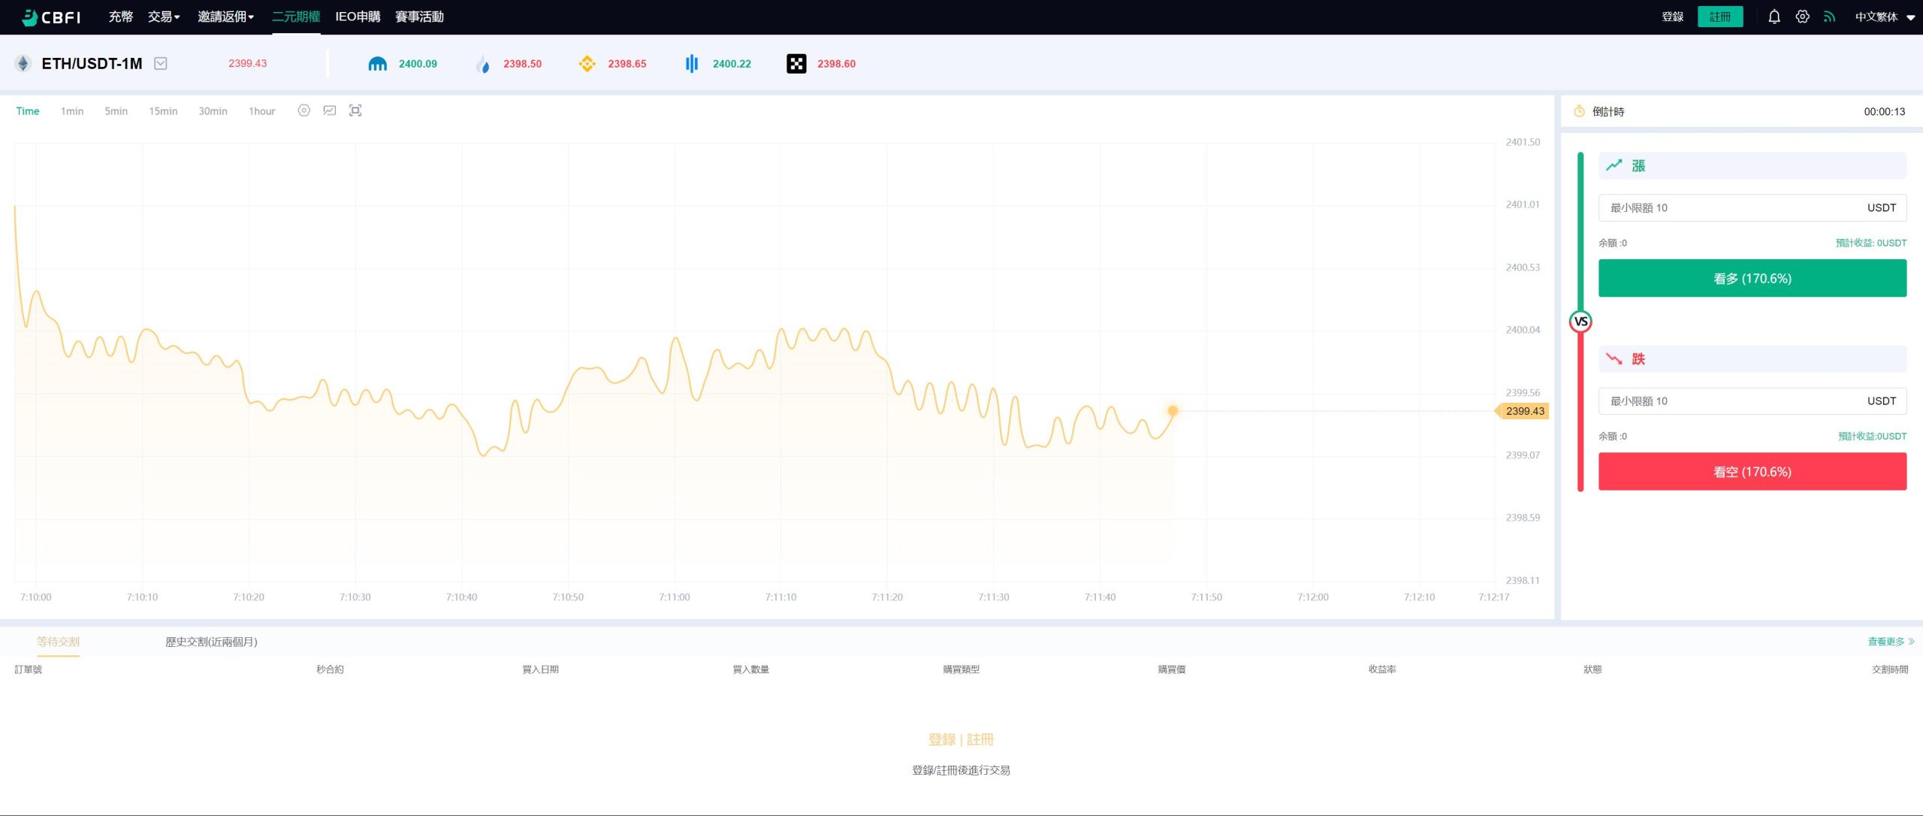Open the 交易 dropdown menu
Screen dimensions: 1923x816
pyautogui.click(x=163, y=17)
